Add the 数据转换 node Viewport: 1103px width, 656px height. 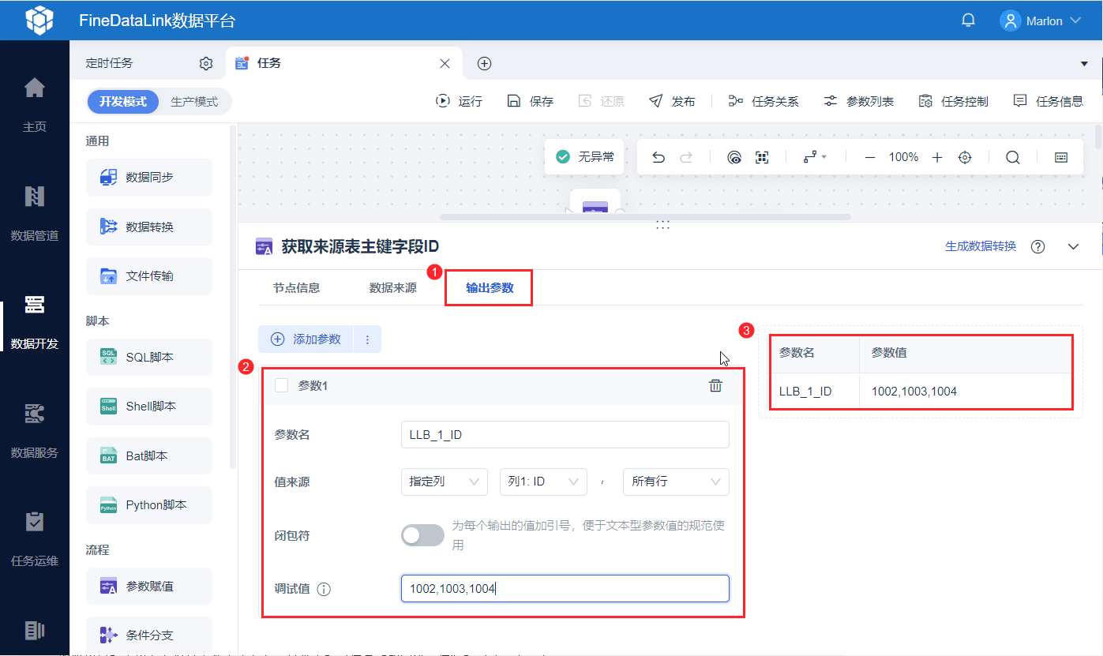[149, 227]
